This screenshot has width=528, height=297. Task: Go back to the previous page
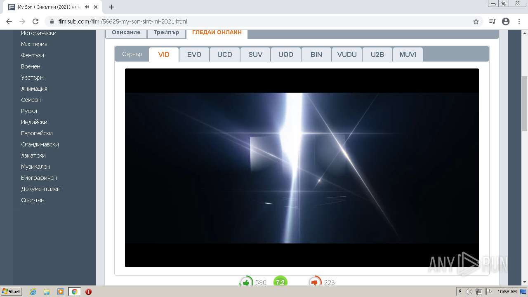(9, 21)
